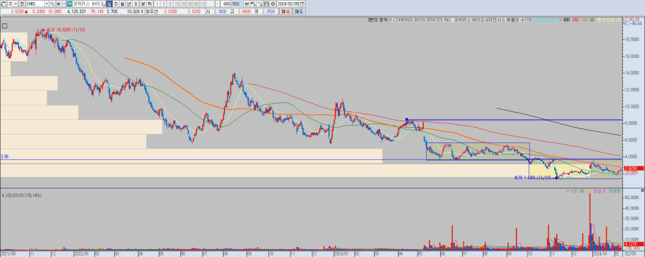This screenshot has height=257, width=645.
Task: Select the minute (분) chart tab
Action: click(x=143, y=4)
